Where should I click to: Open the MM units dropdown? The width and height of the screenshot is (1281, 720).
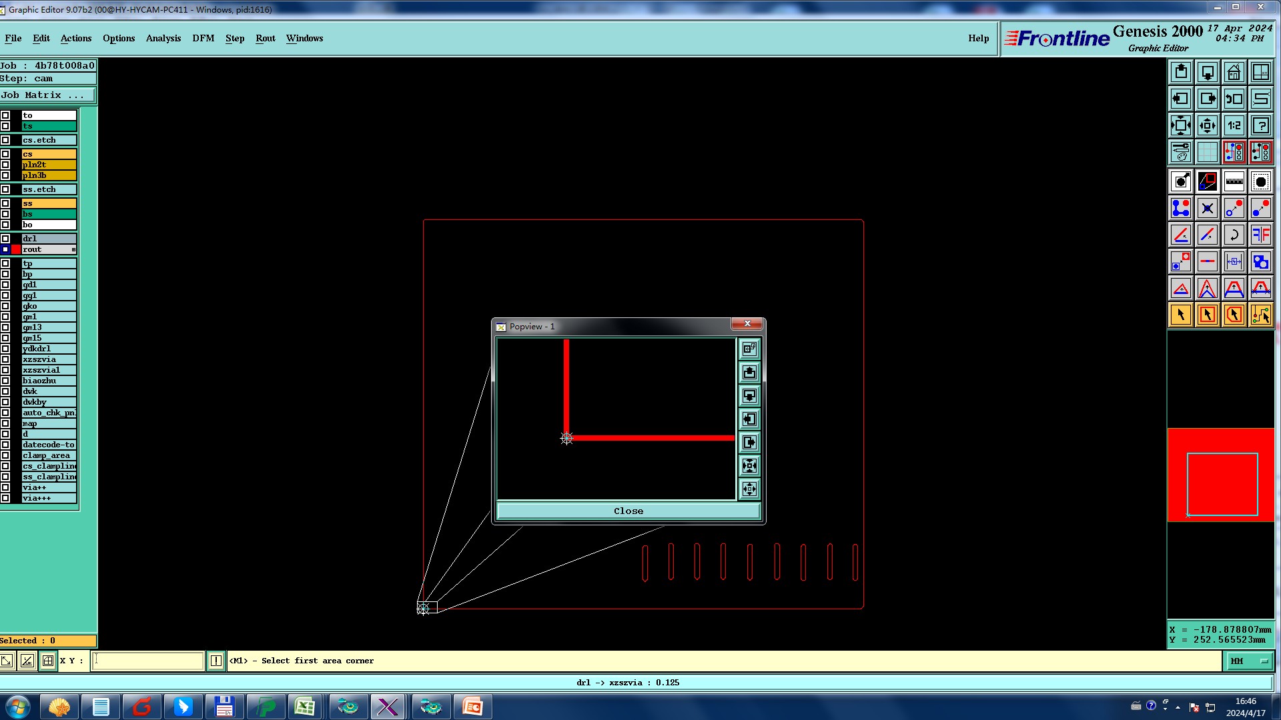click(x=1248, y=661)
